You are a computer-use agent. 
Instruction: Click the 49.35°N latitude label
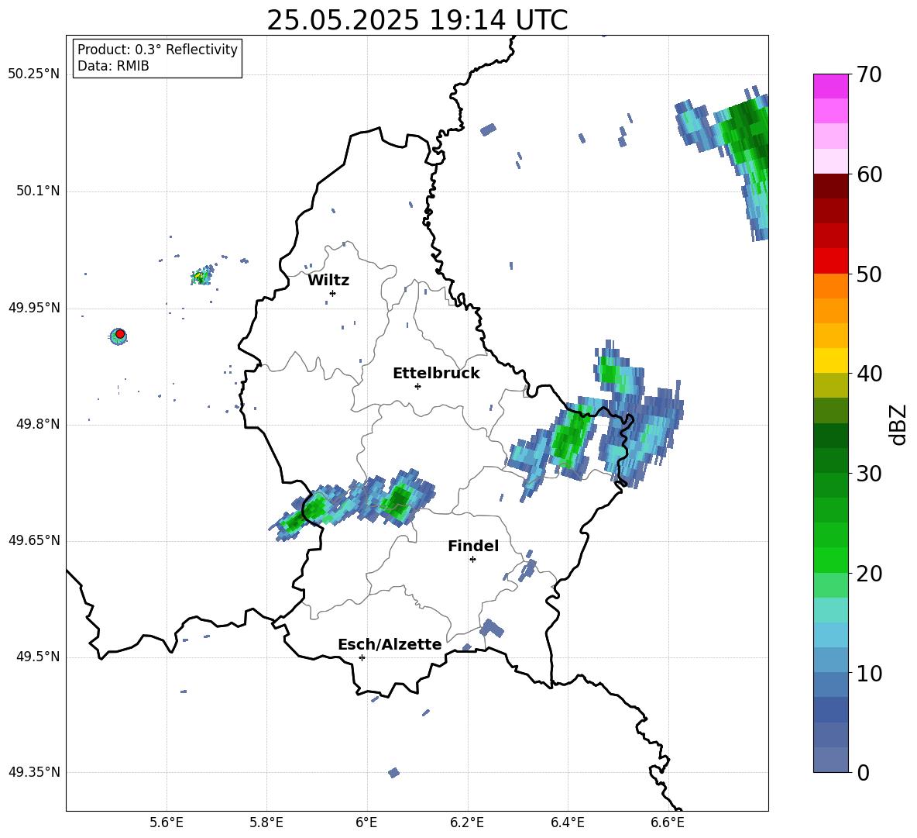coord(34,772)
